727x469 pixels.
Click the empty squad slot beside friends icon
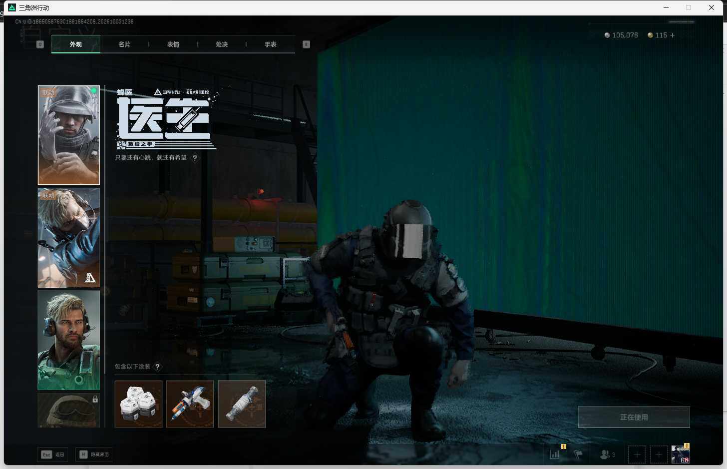[637, 455]
